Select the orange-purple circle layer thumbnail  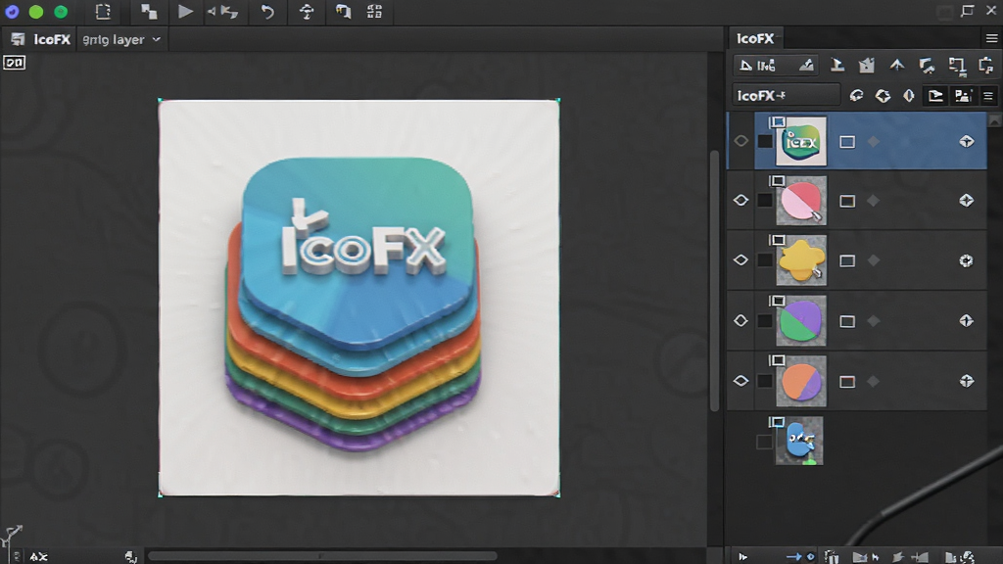coord(801,381)
